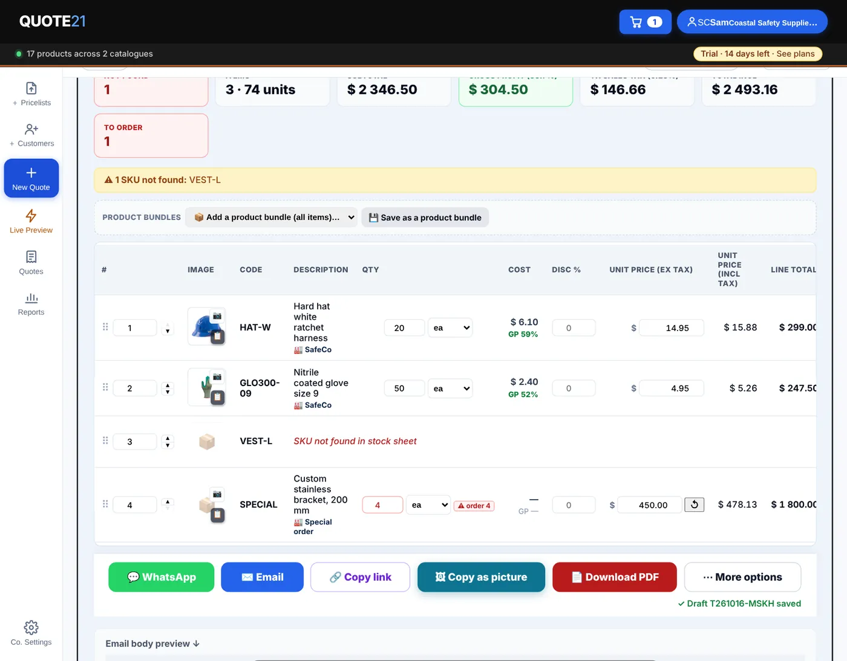Viewport: 847px width, 661px height.
Task: Open the shopping cart icon in header
Action: click(x=645, y=22)
